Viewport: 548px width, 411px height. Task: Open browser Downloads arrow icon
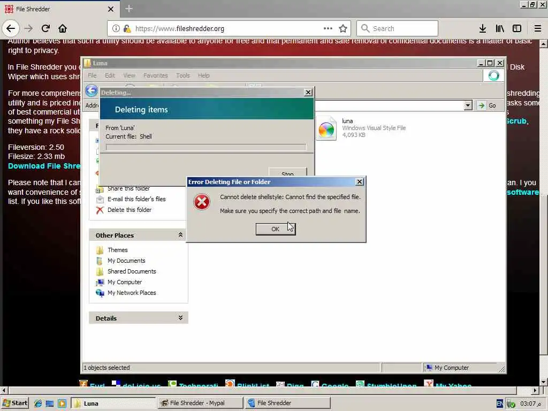(483, 28)
